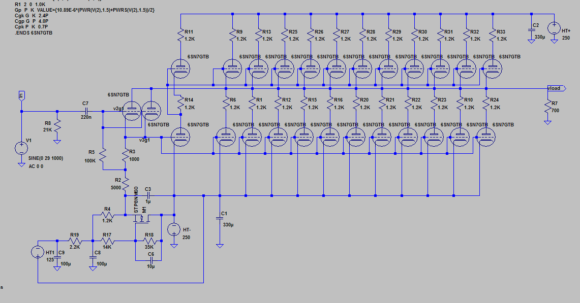Select resistor R33 symbol
The height and width of the screenshot is (303, 580).
point(493,35)
